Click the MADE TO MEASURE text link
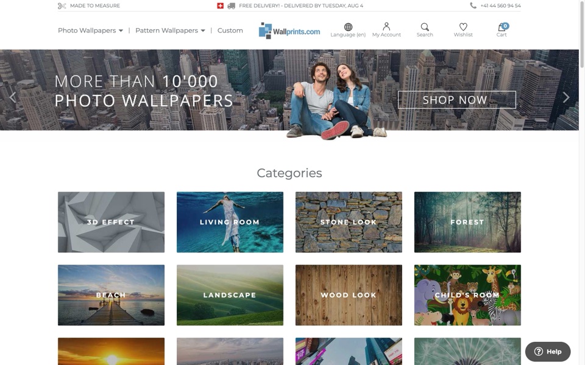 [95, 5]
